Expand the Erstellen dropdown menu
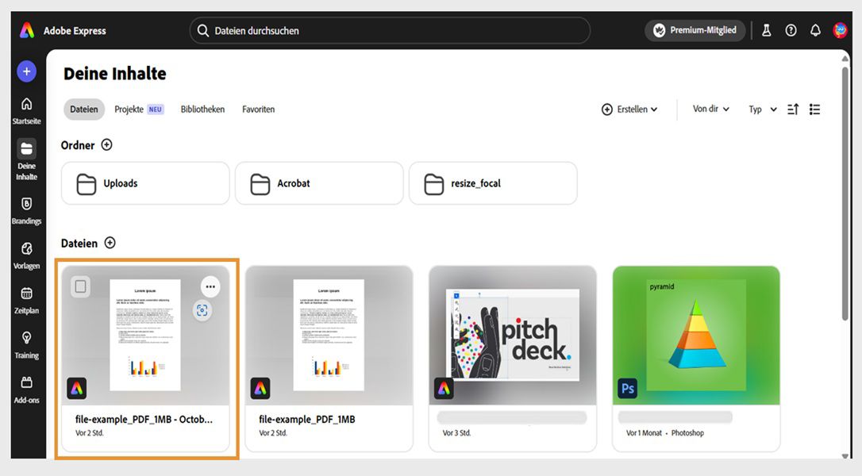This screenshot has height=476, width=862. [629, 109]
